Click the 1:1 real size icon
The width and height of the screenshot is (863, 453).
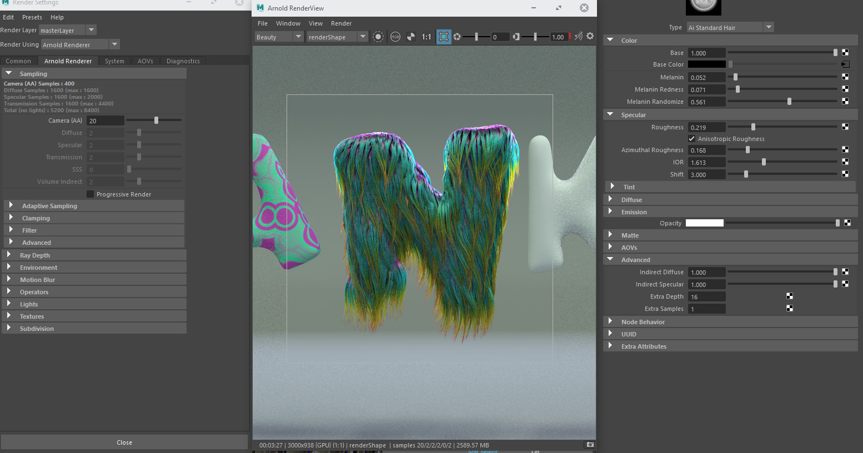[426, 37]
